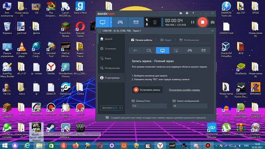This screenshot has height=149, width=265.
Task: Open Firefox from the taskbar
Action: tap(75, 145)
